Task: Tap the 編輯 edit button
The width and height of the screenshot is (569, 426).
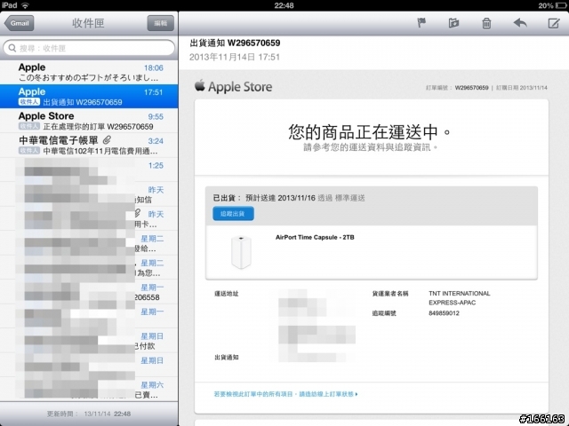Action: point(160,23)
